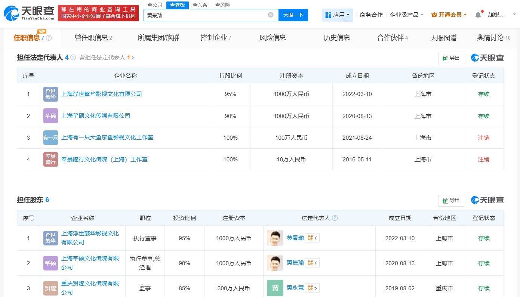The width and height of the screenshot is (520, 297).
Task: Open the 曾任职信息 tab
Action: pyautogui.click(x=93, y=38)
